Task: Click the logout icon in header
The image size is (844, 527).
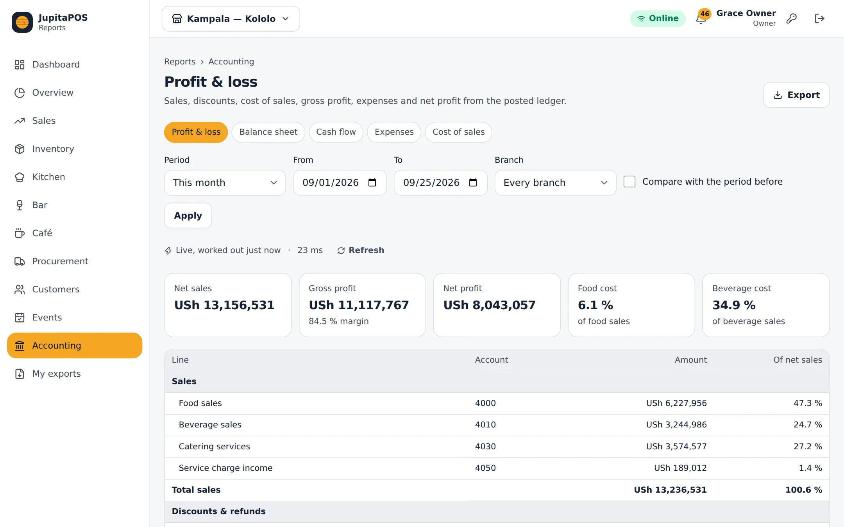Action: [819, 18]
